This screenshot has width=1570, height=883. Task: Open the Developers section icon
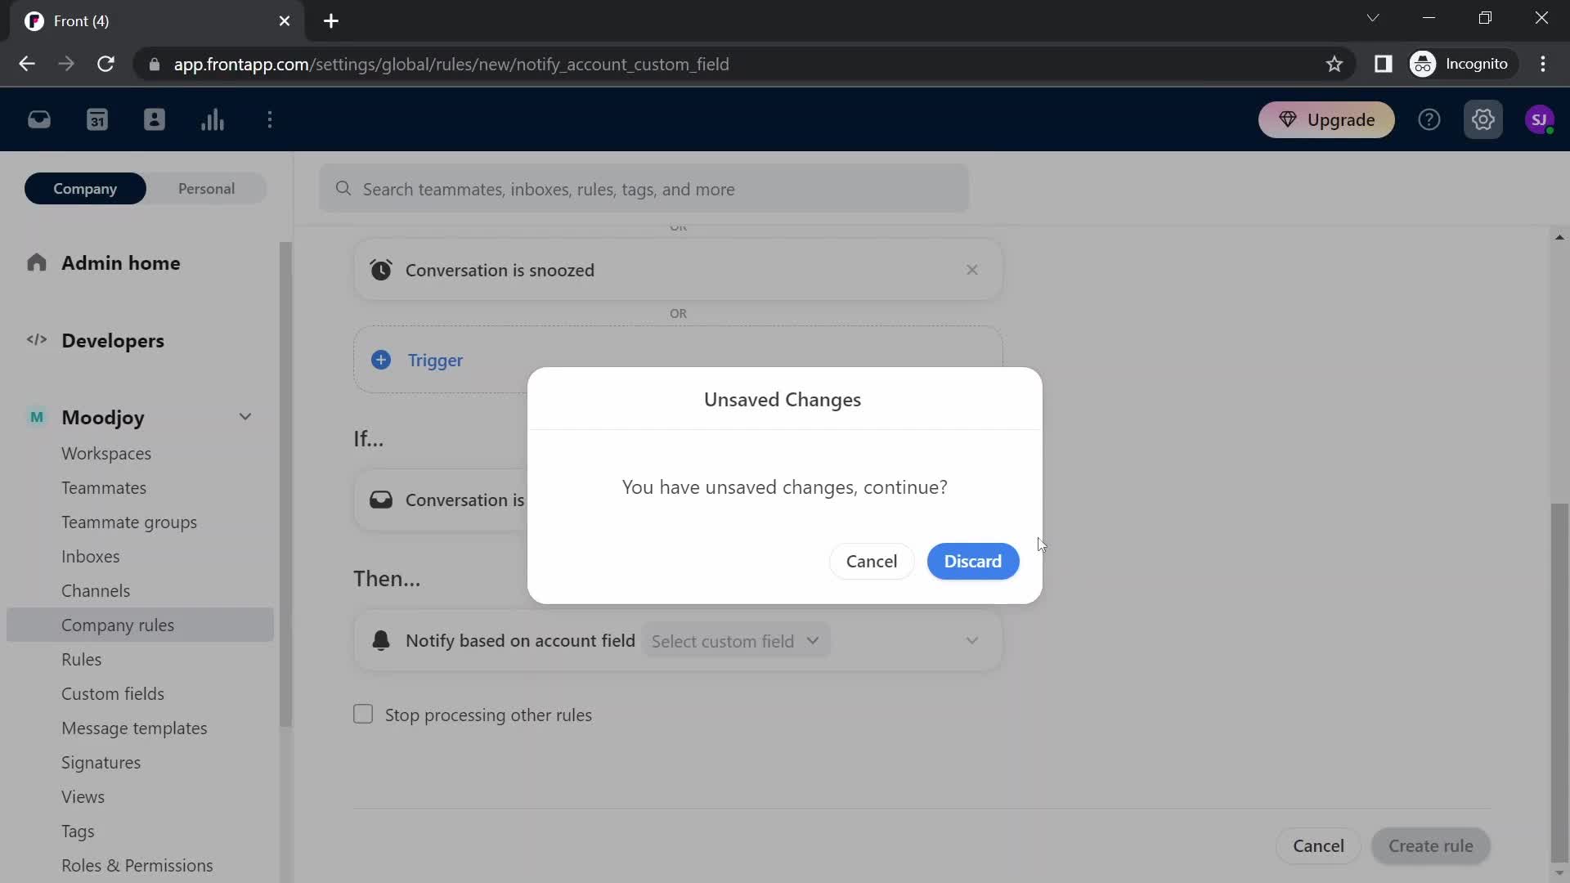pyautogui.click(x=36, y=339)
